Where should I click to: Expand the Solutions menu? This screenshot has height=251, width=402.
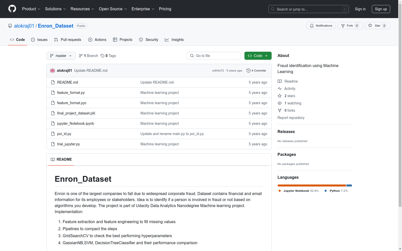coord(56,9)
